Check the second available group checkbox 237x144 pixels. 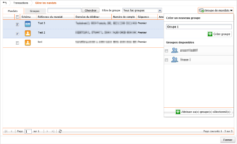[166, 60]
